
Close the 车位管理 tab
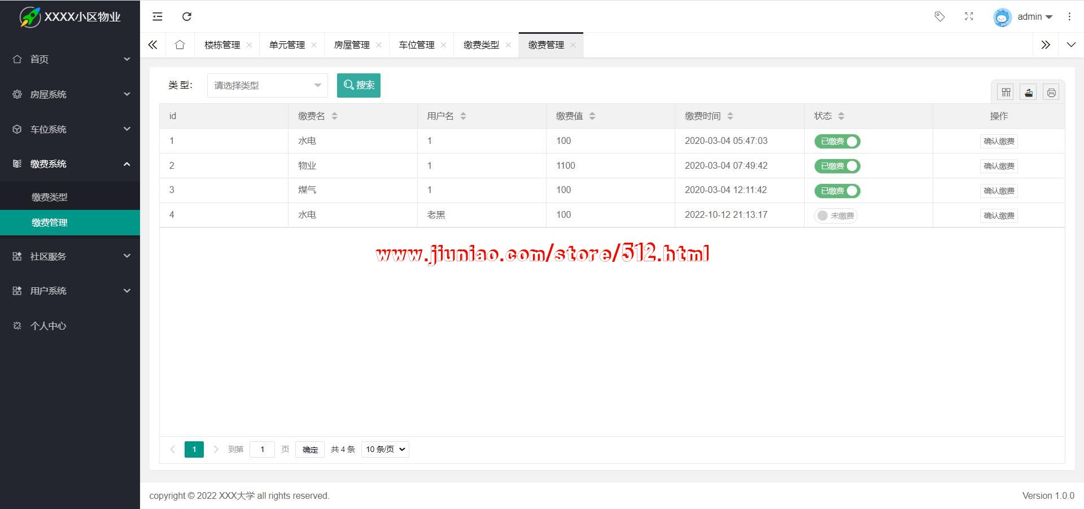click(x=444, y=45)
